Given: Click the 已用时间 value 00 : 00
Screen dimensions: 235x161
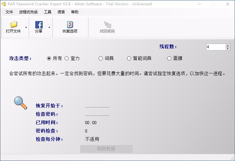Looking at the screenshot, I should [x=91, y=123].
